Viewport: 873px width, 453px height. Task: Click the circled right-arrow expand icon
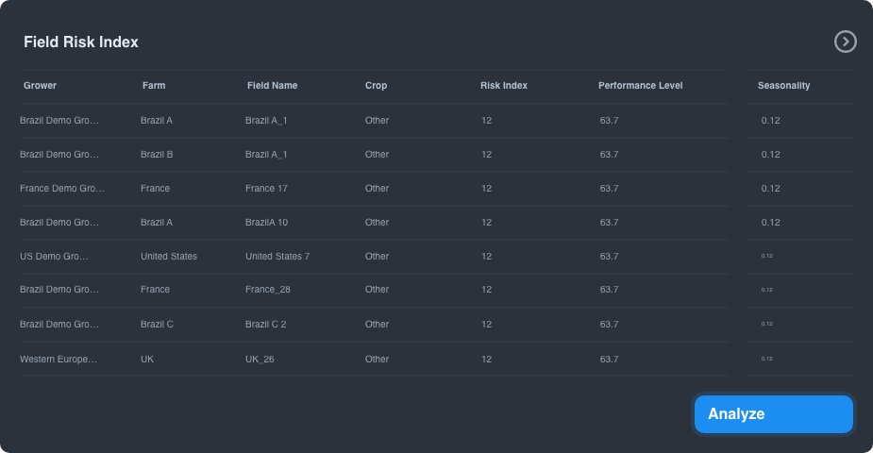(845, 42)
